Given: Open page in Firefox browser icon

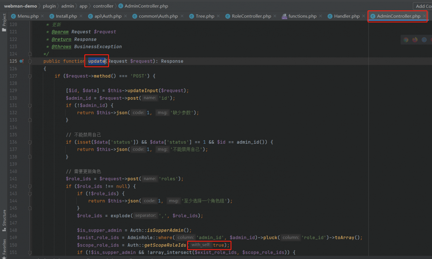Looking at the screenshot, I should coord(415,40).
